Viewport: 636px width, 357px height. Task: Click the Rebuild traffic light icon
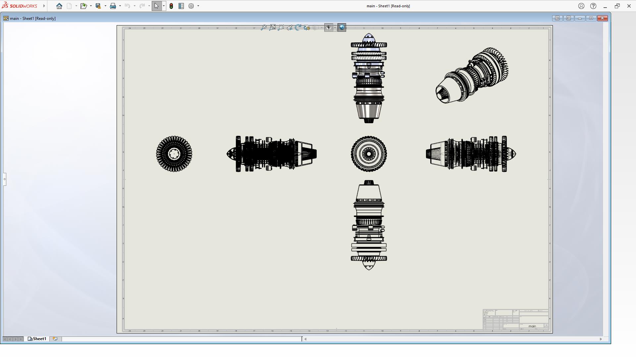click(171, 6)
